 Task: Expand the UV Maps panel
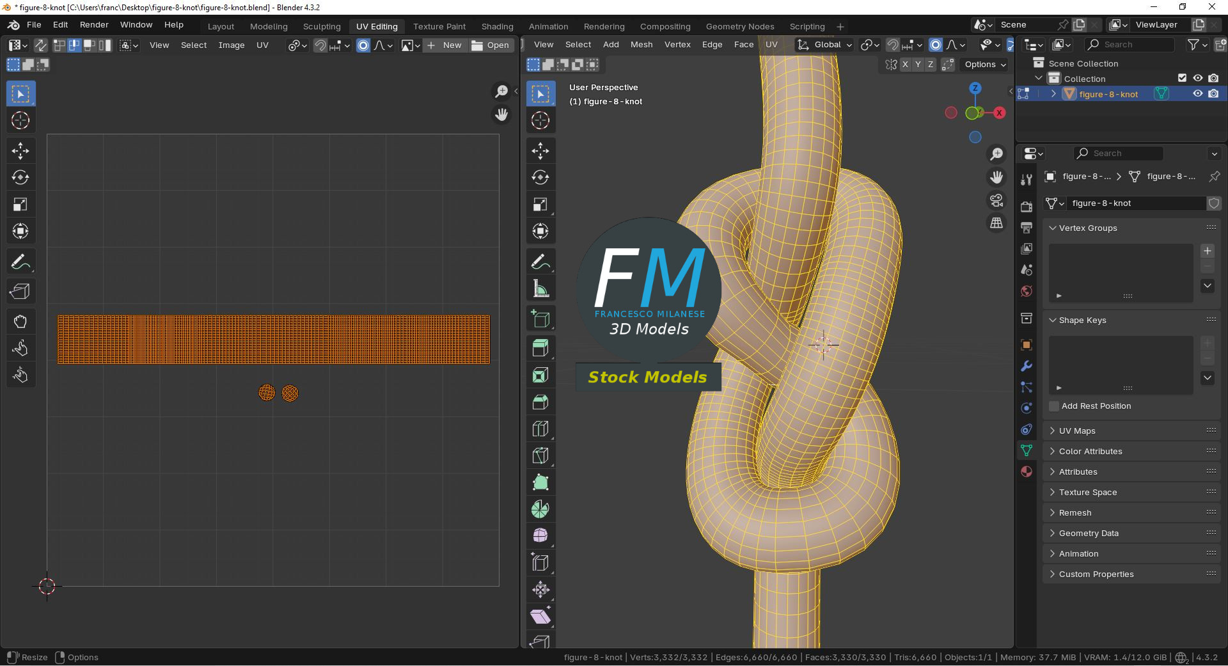coord(1077,431)
